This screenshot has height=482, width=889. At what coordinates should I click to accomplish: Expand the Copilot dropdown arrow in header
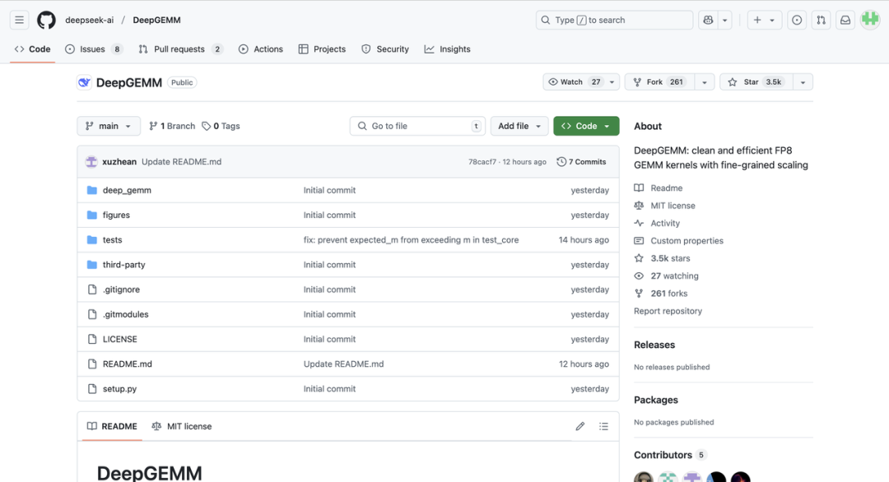point(724,20)
